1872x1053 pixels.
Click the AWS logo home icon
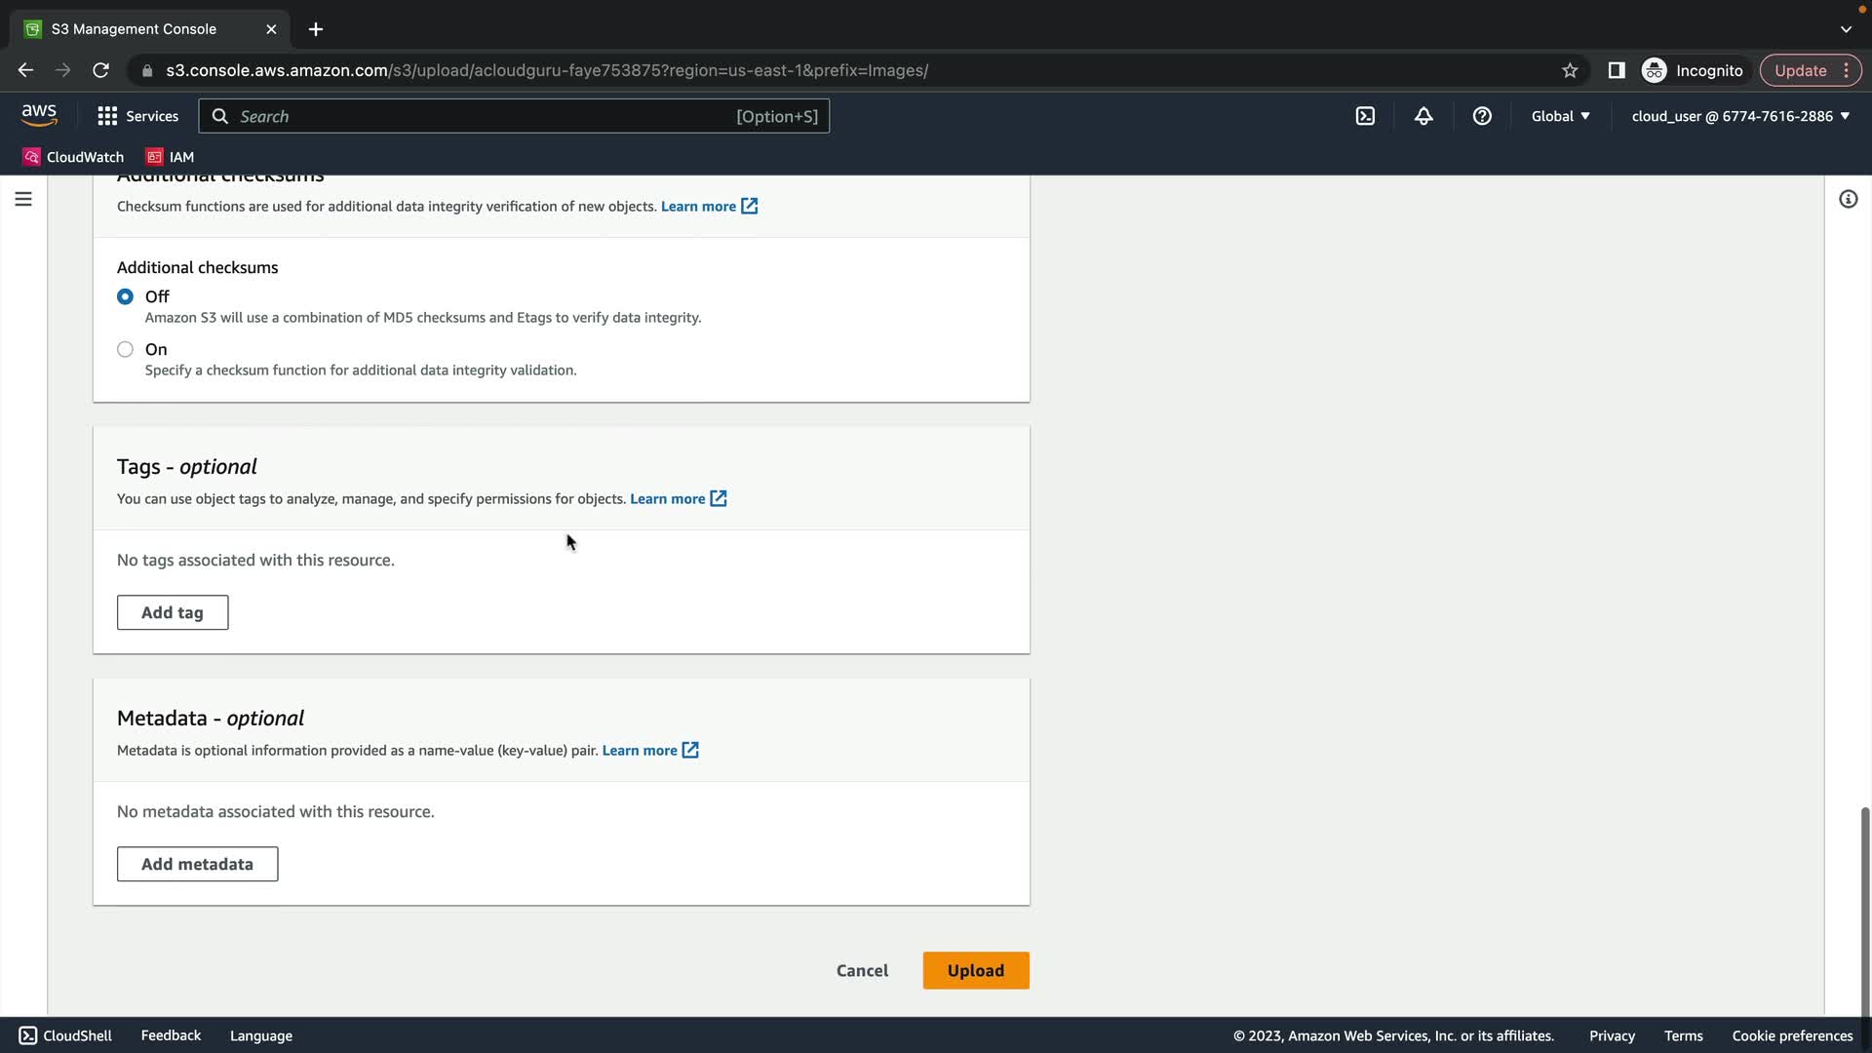pos(39,115)
